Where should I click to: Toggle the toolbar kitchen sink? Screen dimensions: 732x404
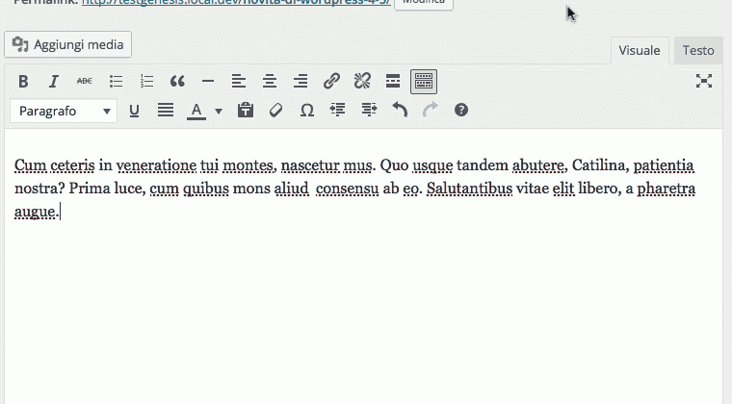tap(424, 82)
